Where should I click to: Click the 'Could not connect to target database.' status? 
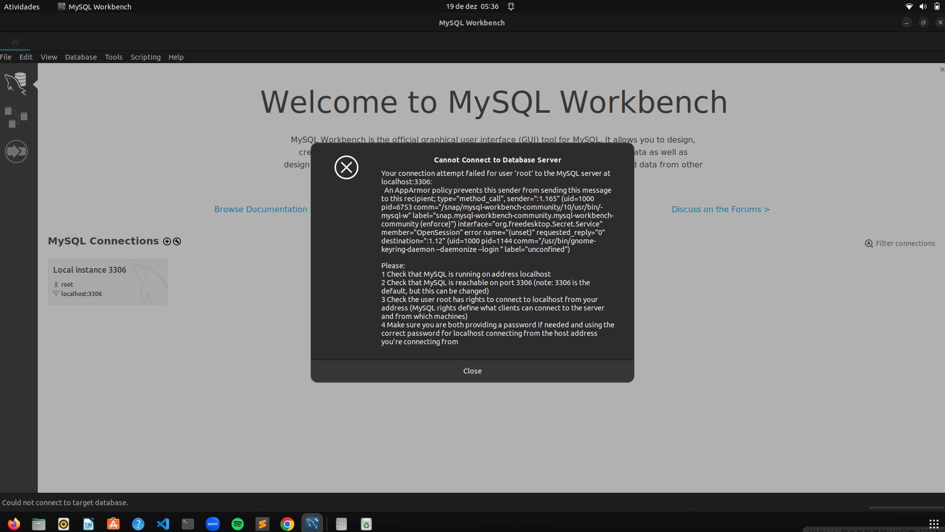point(65,503)
